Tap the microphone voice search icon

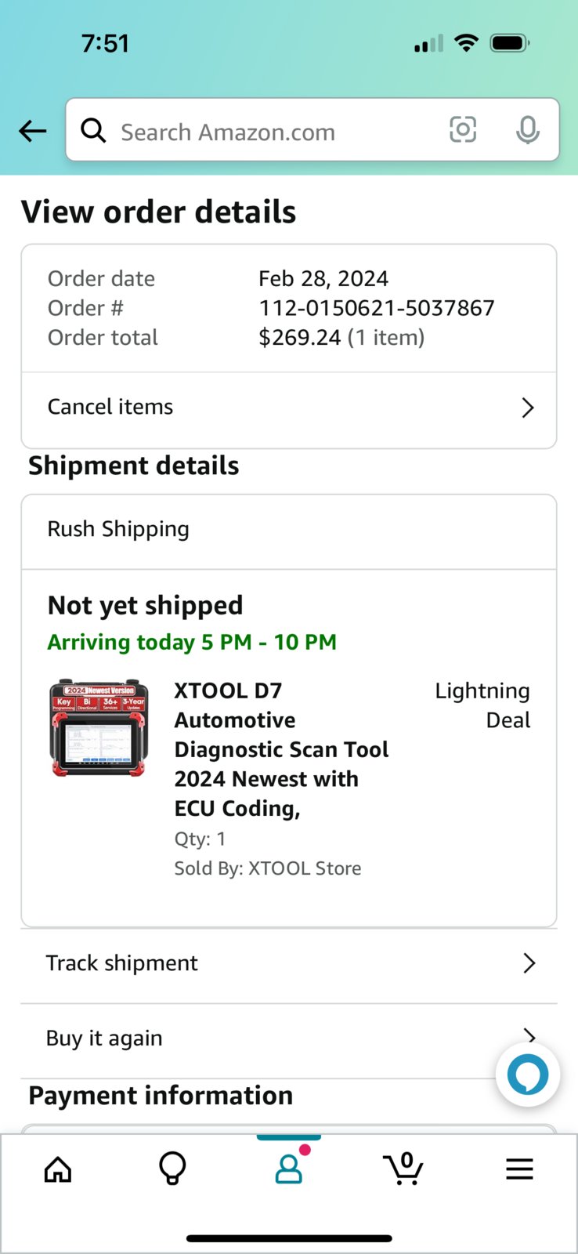coord(528,130)
